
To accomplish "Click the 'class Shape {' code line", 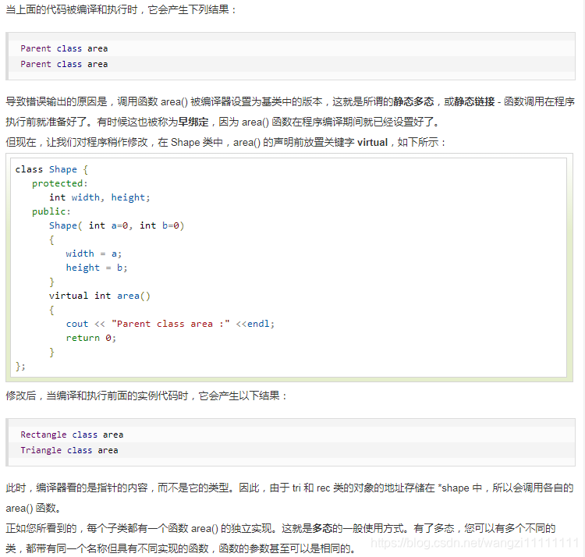I will click(51, 169).
